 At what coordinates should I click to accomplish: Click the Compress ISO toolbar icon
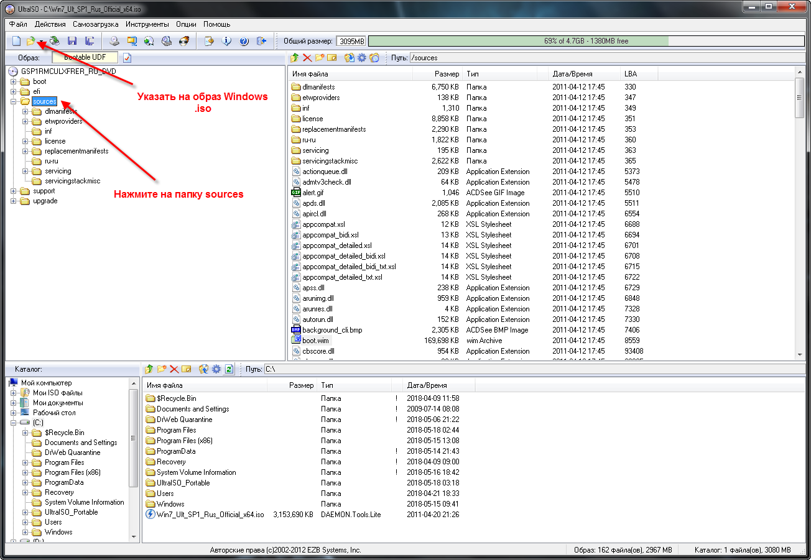pos(132,41)
